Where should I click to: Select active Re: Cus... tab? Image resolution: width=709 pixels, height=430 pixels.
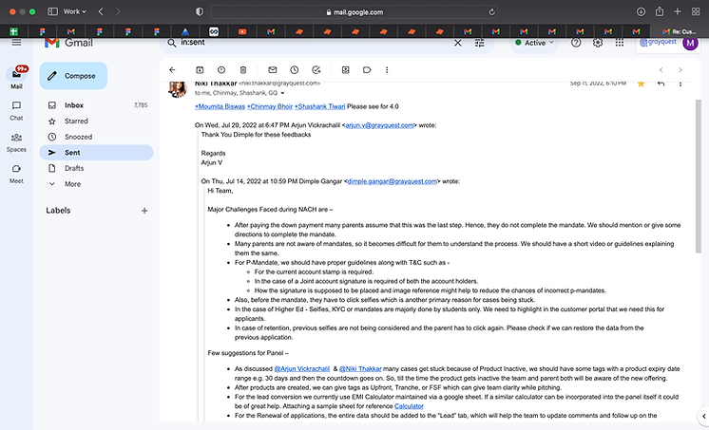click(x=680, y=31)
